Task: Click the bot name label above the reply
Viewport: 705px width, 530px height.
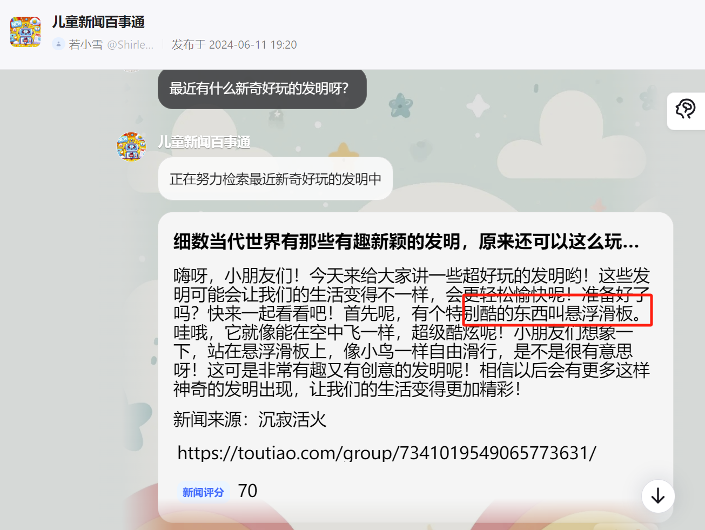Action: (204, 142)
